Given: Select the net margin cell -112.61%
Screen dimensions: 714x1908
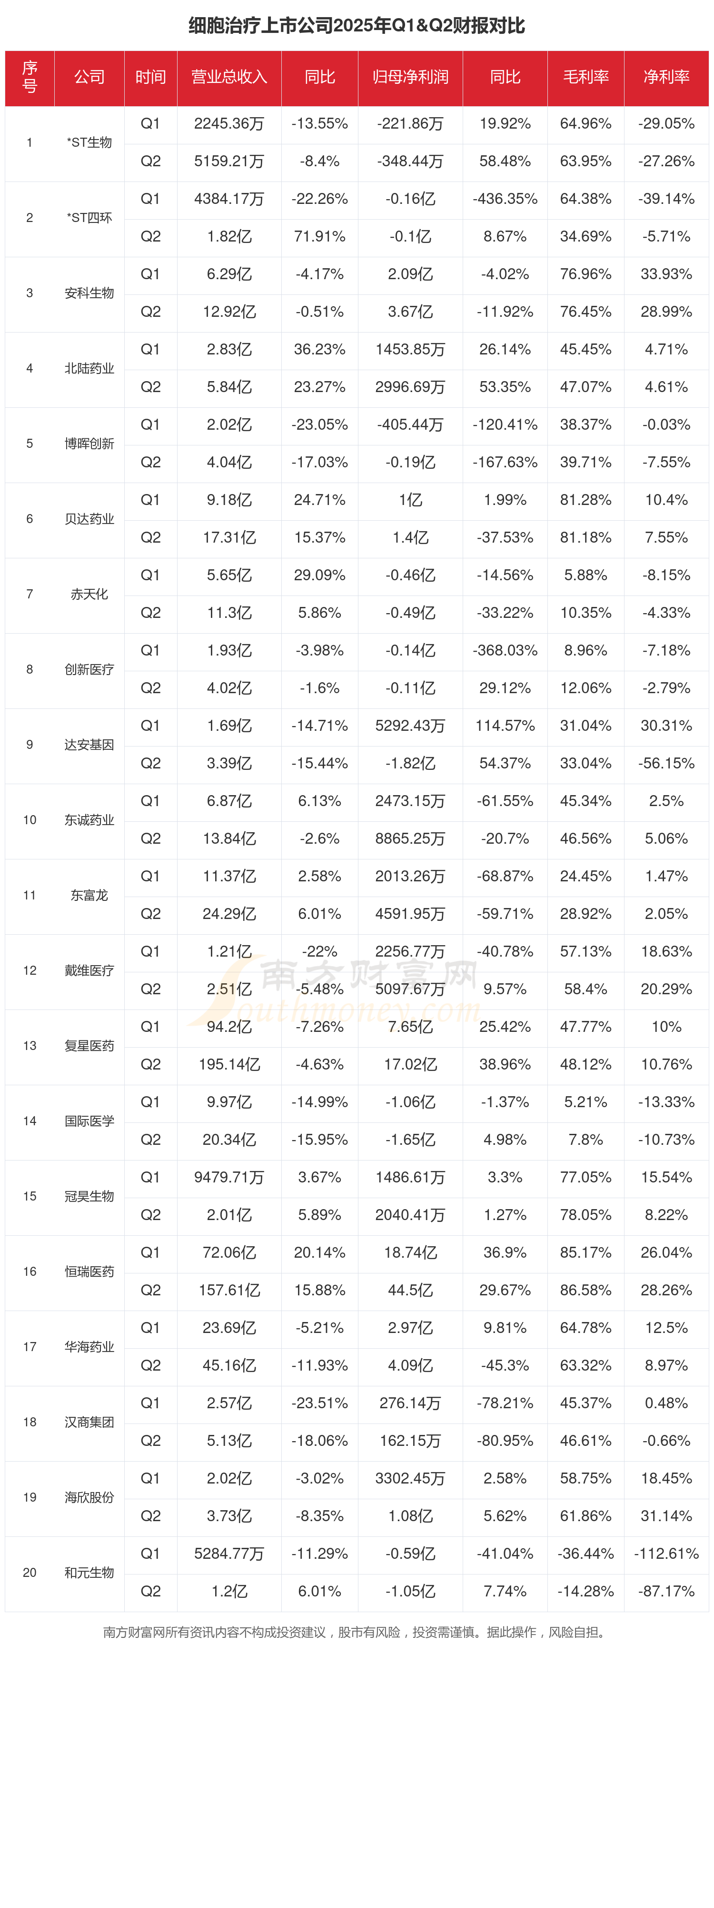Looking at the screenshot, I should click(666, 1553).
